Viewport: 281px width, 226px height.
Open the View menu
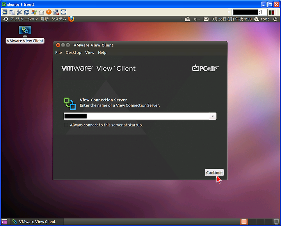90,53
